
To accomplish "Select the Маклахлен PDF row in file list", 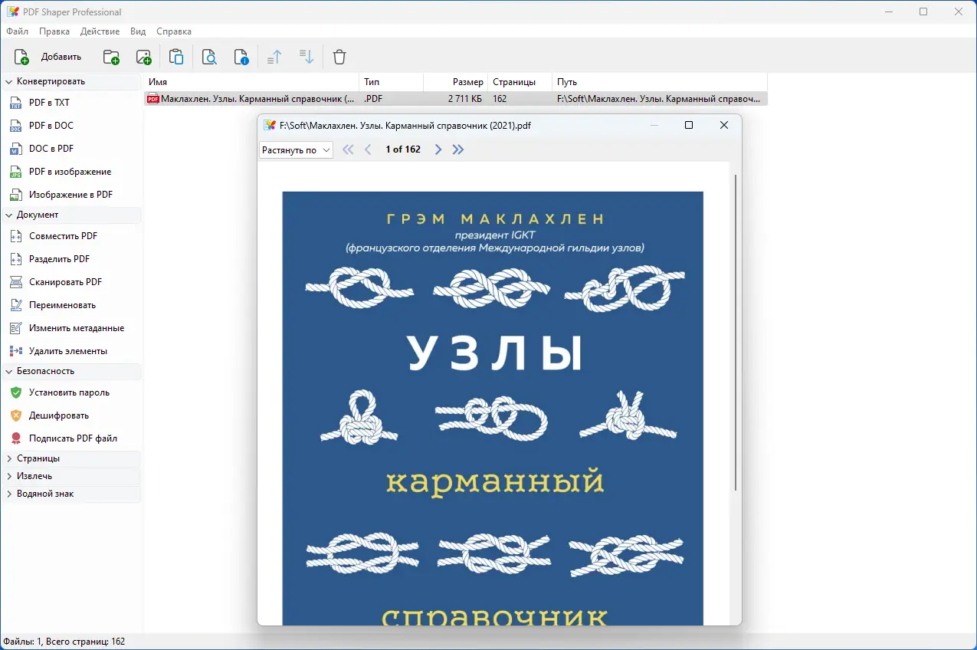I will point(253,98).
